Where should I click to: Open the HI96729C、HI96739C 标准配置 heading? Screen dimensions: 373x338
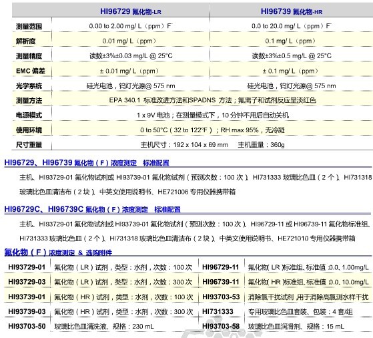point(93,209)
